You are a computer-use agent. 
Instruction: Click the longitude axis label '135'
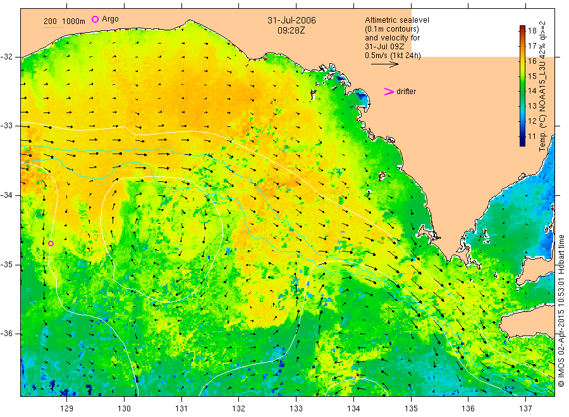411,409
